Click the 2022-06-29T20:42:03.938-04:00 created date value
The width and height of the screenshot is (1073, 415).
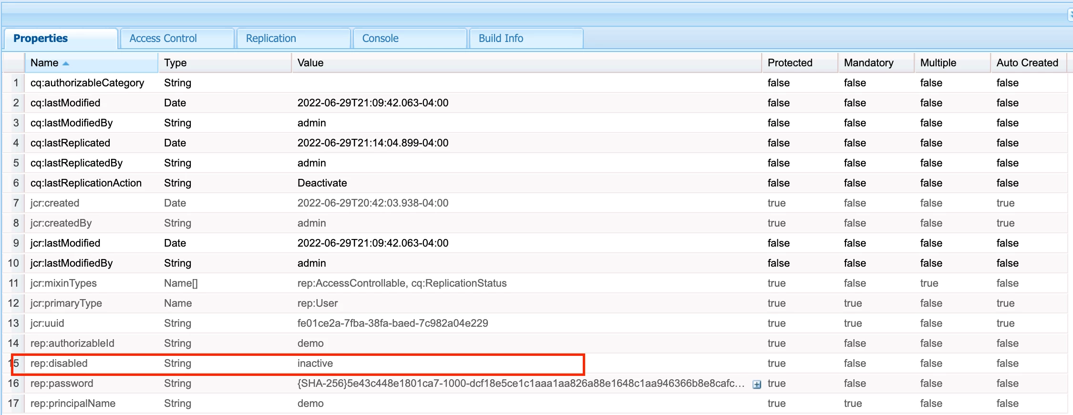coord(373,203)
